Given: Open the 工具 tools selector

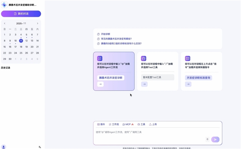Looking at the screenshot, I should tap(141, 125).
